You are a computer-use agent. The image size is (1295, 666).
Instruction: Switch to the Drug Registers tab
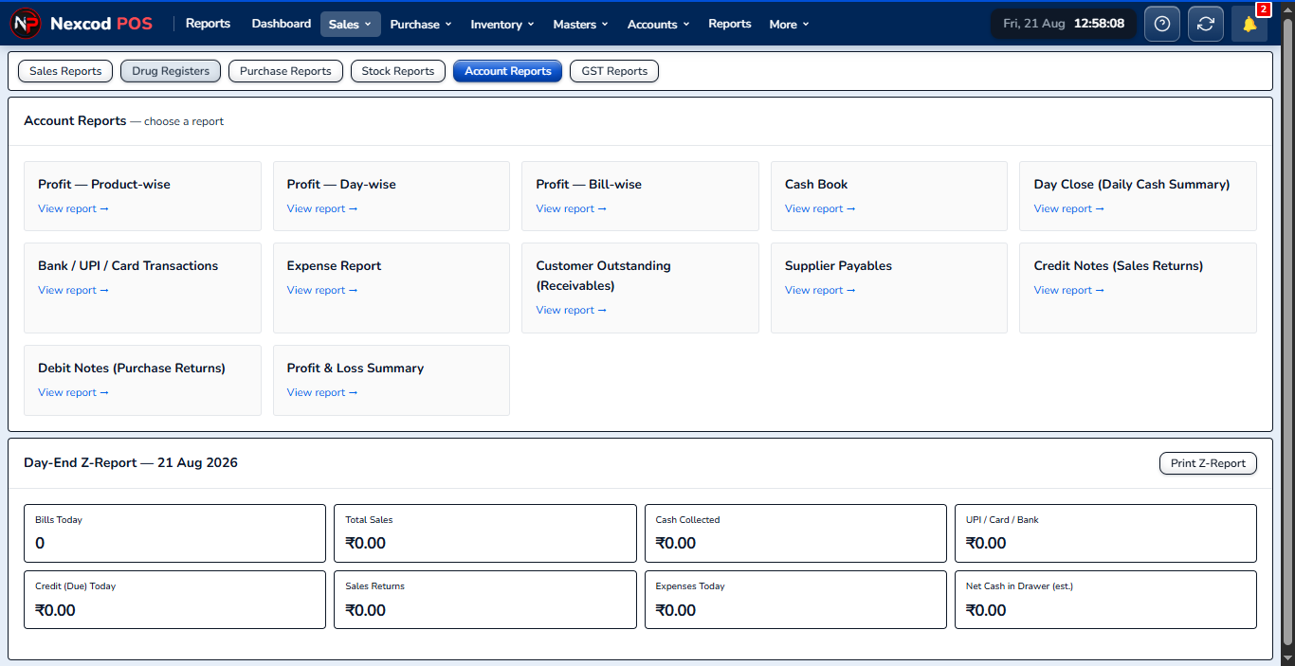click(171, 71)
